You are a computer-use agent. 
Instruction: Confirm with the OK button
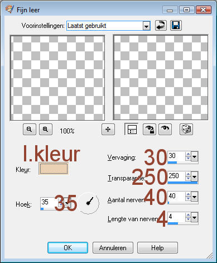pyautogui.click(x=67, y=248)
